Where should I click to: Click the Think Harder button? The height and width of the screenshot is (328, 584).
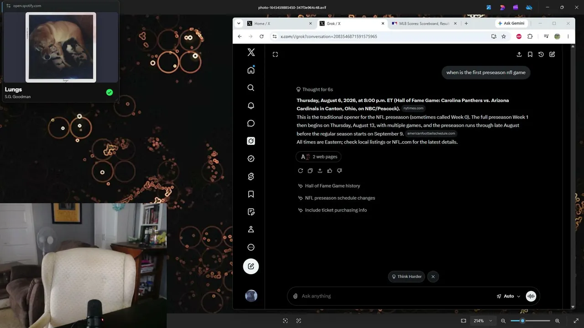[x=407, y=277]
